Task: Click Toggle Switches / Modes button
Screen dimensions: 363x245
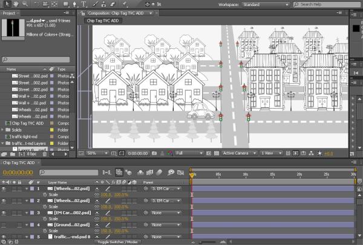Action: pyautogui.click(x=117, y=242)
